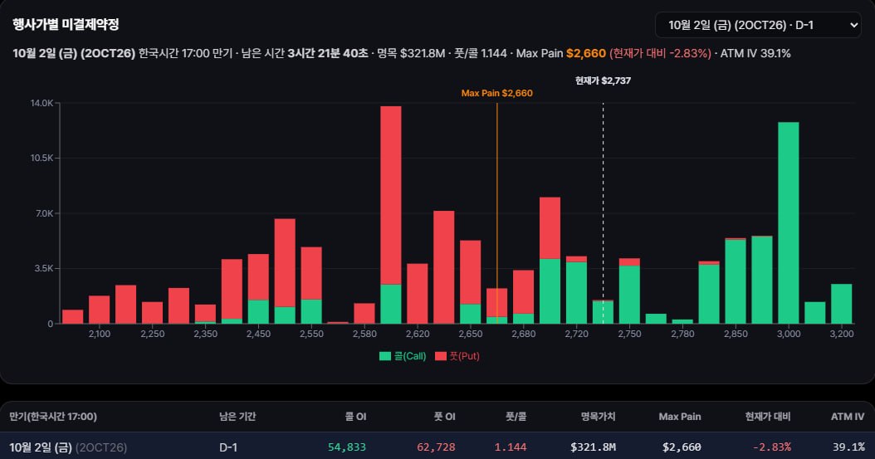Open the 10월 2일 (금) (2OCT26) · D-1 expiry dropdown
875x459 pixels.
(758, 25)
